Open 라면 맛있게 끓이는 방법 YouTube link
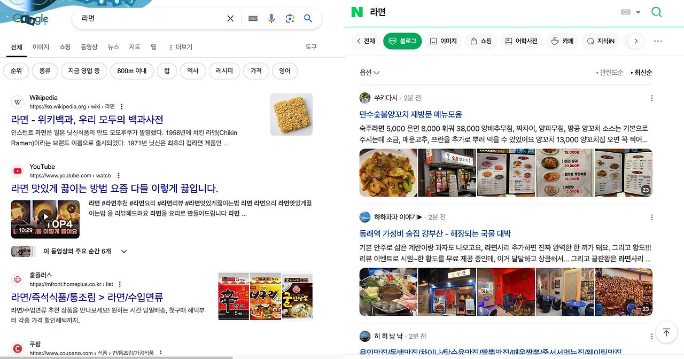This screenshot has height=359, width=684. [115, 189]
